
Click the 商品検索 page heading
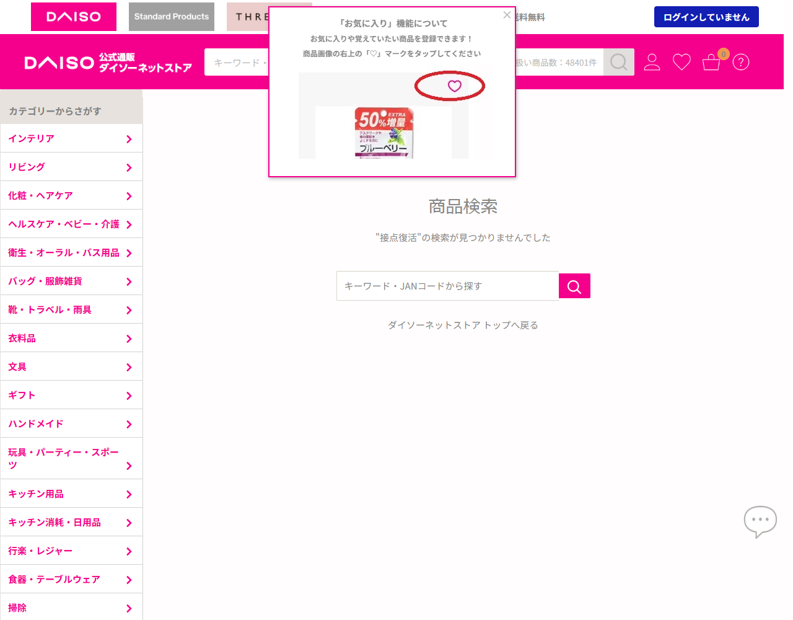pyautogui.click(x=463, y=206)
